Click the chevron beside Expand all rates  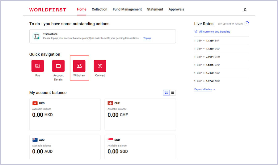214,89
